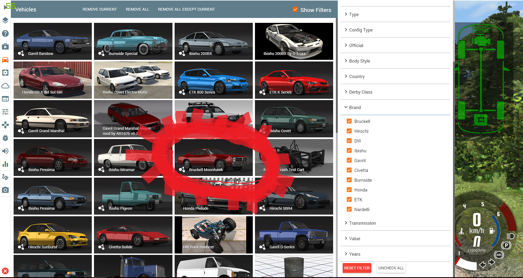Open the UI apps window icon
The image size is (523, 278).
pyautogui.click(x=5, y=99)
